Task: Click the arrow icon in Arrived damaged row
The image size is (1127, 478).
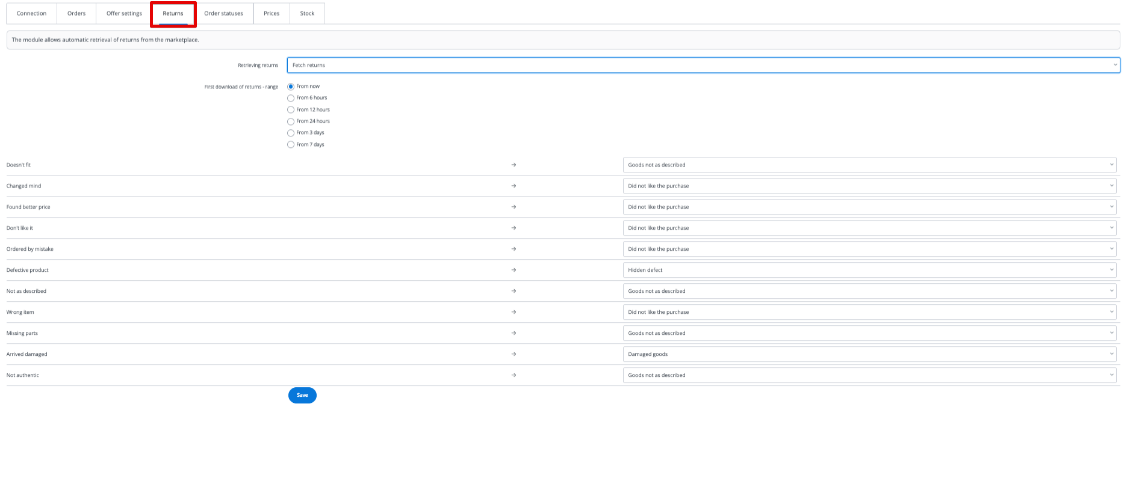Action: click(514, 354)
